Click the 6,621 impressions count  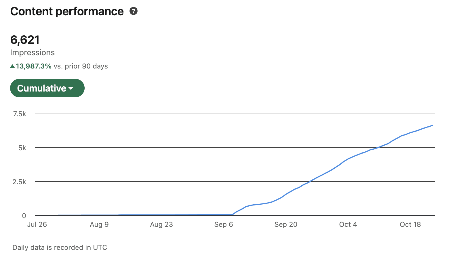click(25, 40)
